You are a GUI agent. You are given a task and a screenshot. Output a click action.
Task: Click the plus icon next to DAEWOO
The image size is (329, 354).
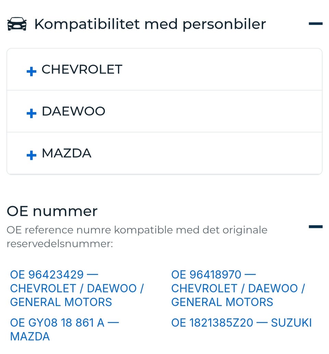[31, 113]
